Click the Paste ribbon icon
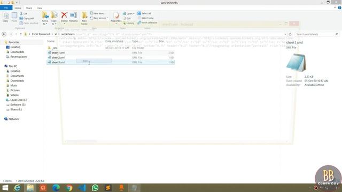 point(14,17)
